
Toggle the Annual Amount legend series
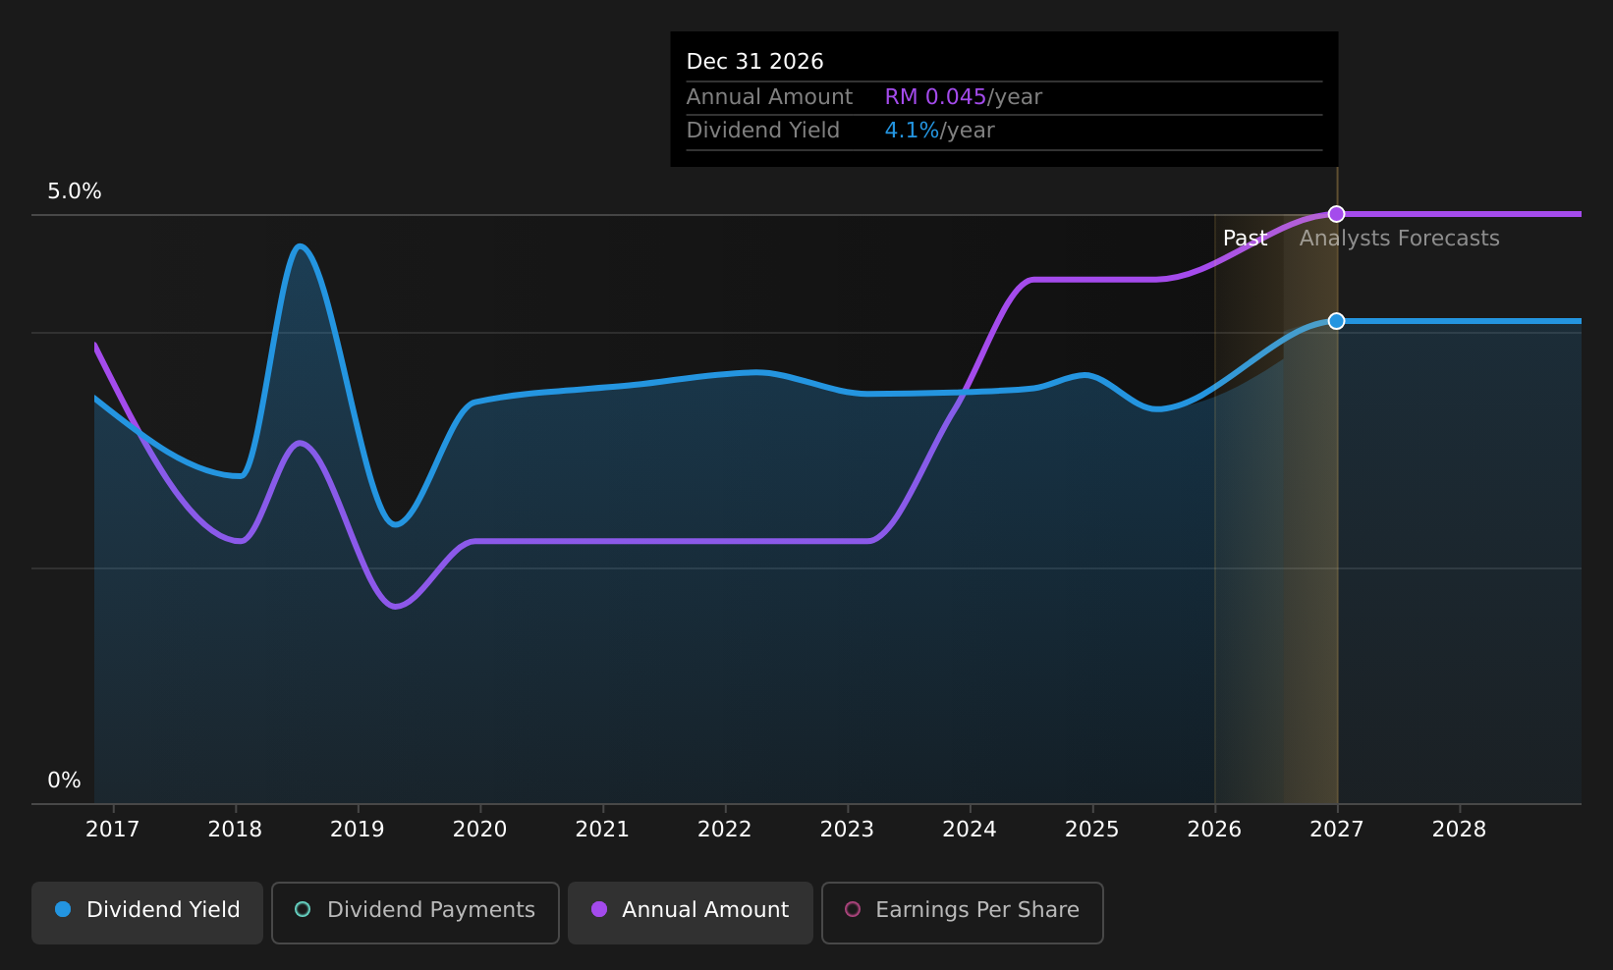[691, 912]
